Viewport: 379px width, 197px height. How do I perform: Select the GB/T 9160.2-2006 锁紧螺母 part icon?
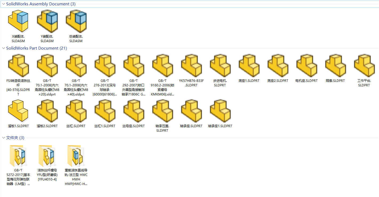(162, 66)
